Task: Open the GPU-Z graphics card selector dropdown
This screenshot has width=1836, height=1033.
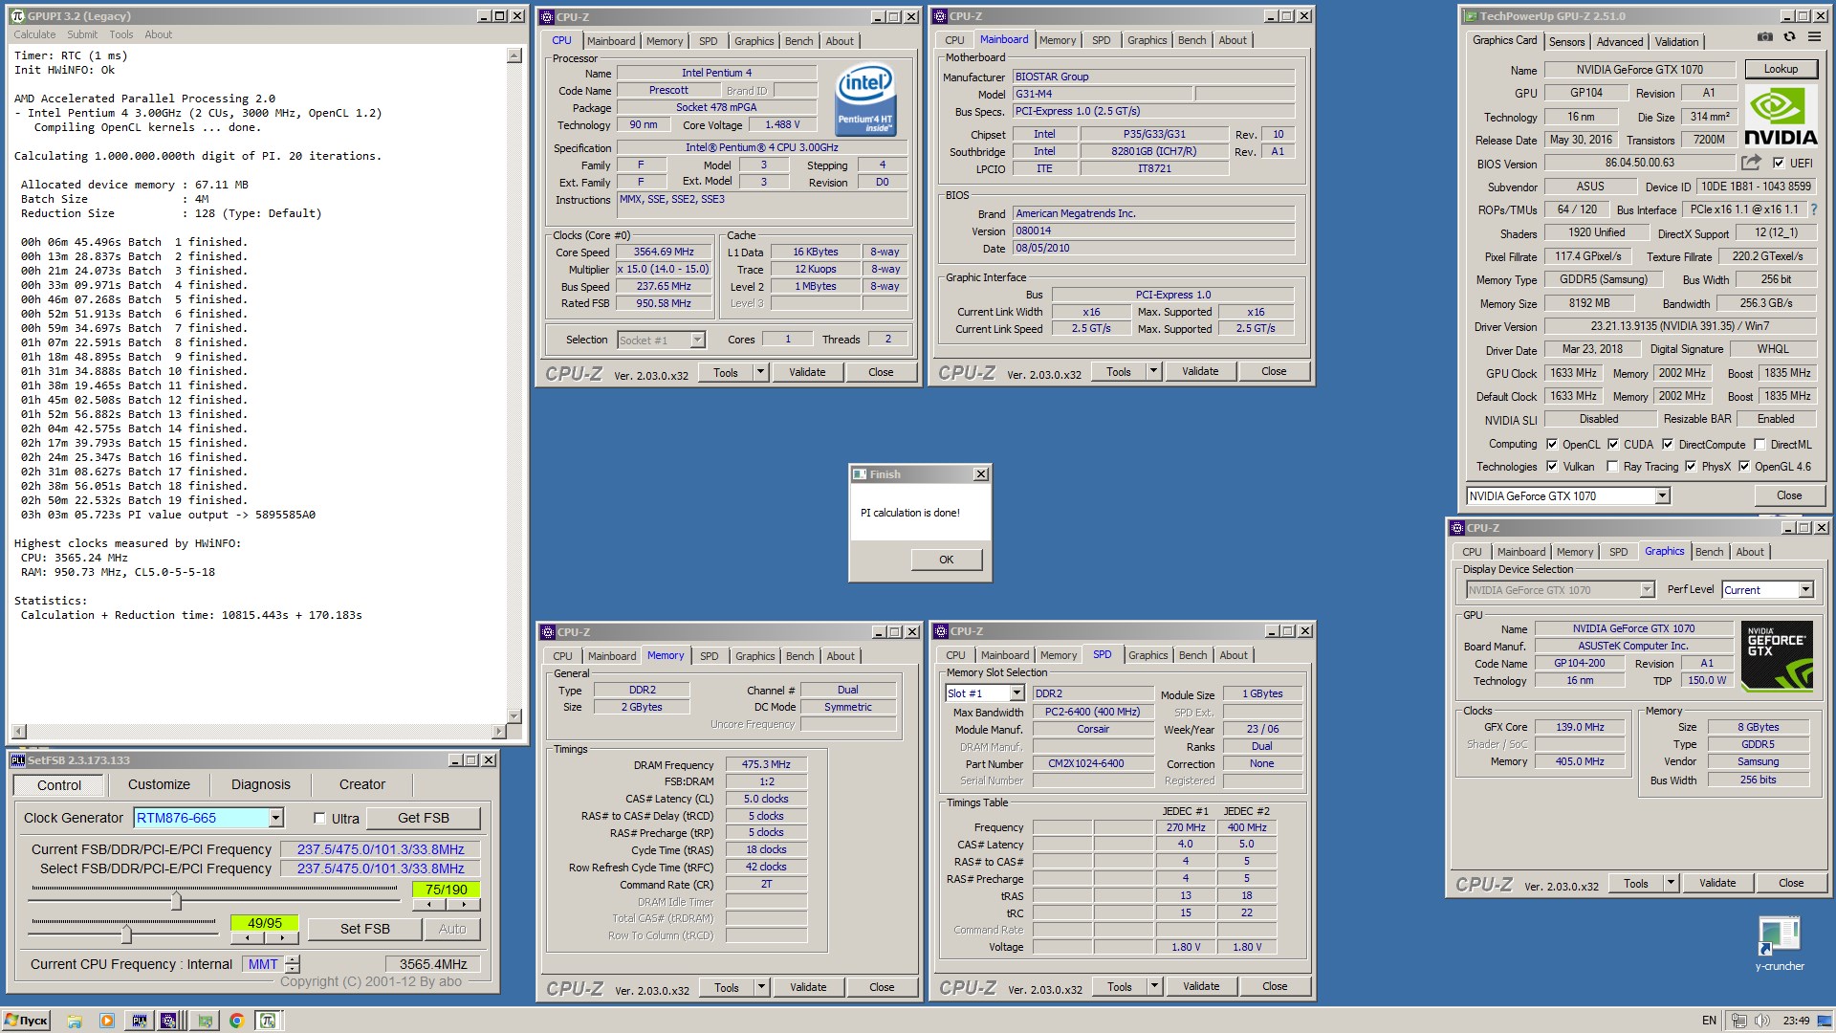Action: (1662, 495)
